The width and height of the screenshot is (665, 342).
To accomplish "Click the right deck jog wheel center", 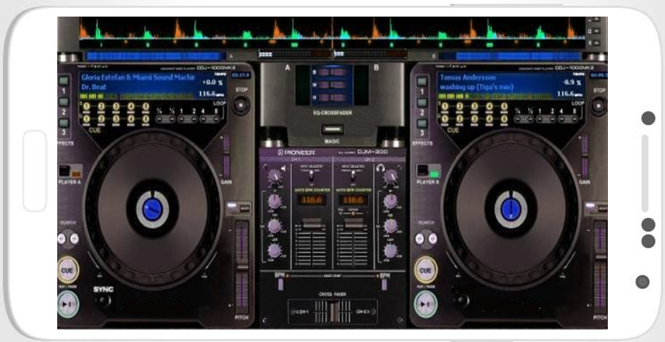I will (511, 210).
